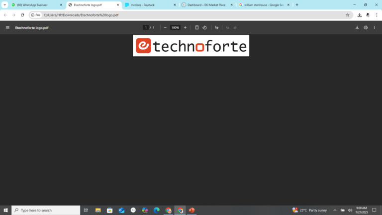
Task: Click the 100% zoom level field
Action: [175, 27]
